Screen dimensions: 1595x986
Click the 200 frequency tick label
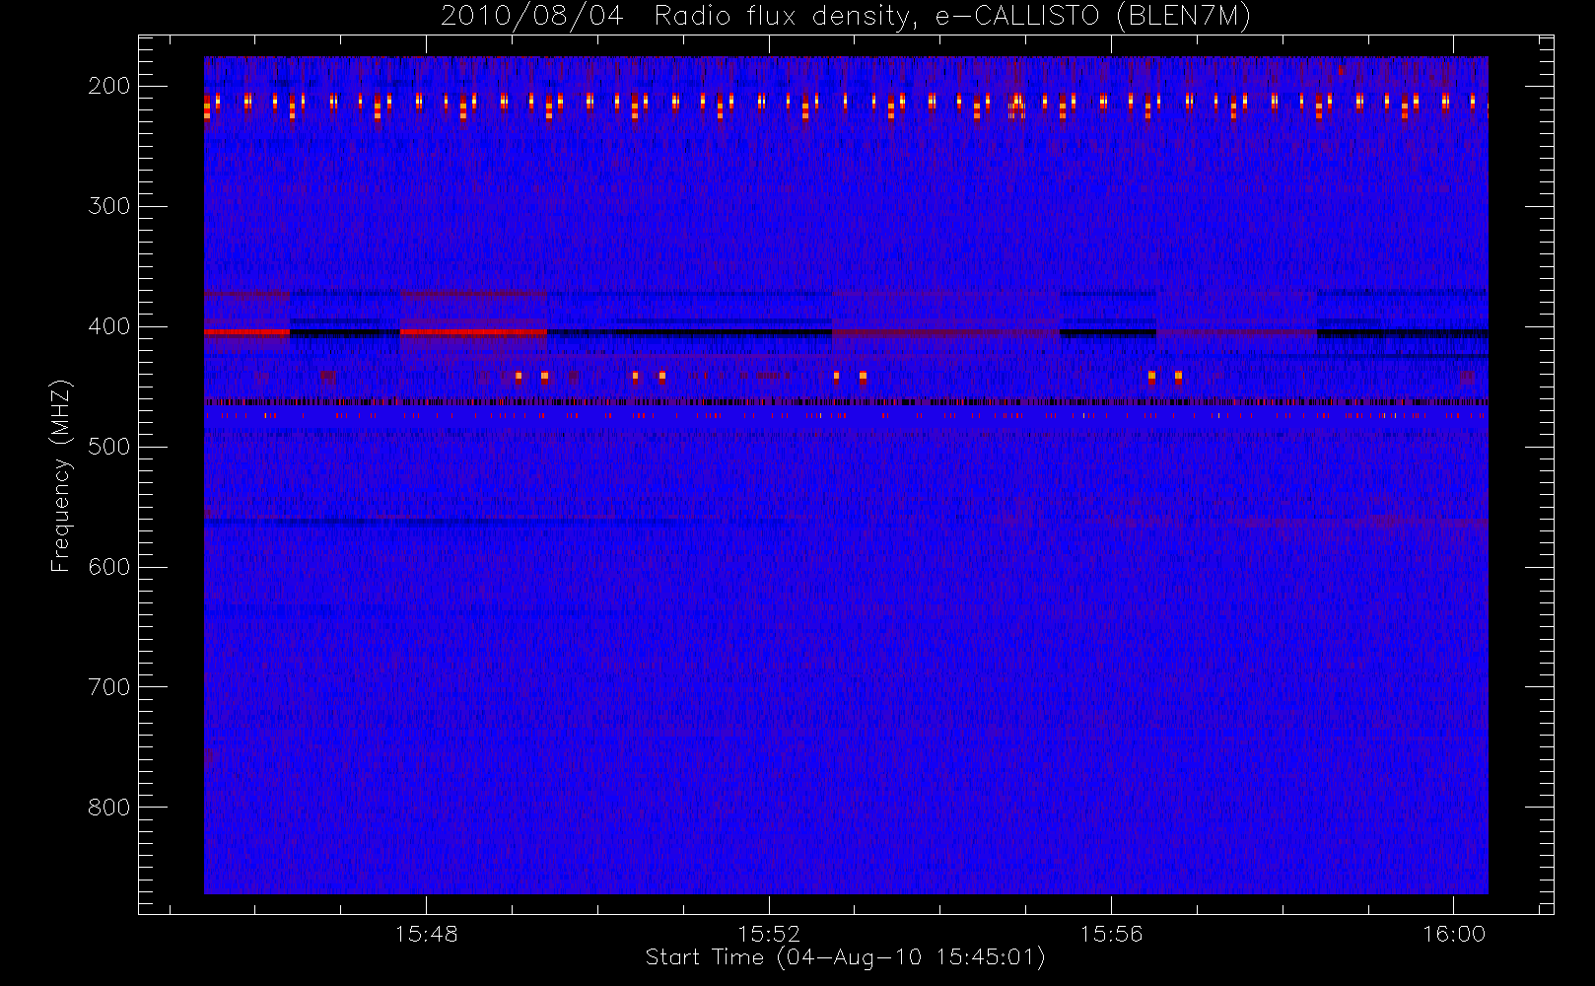click(108, 86)
